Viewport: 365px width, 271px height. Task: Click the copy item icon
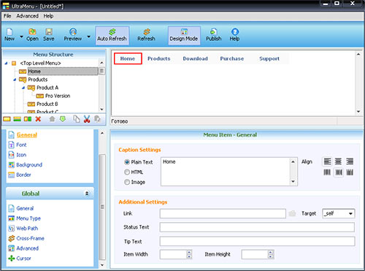77,119
